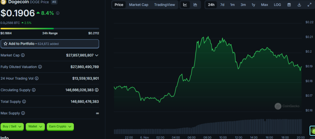Switch to candlestick chart icon
This screenshot has height=139, width=315.
click(195, 5)
